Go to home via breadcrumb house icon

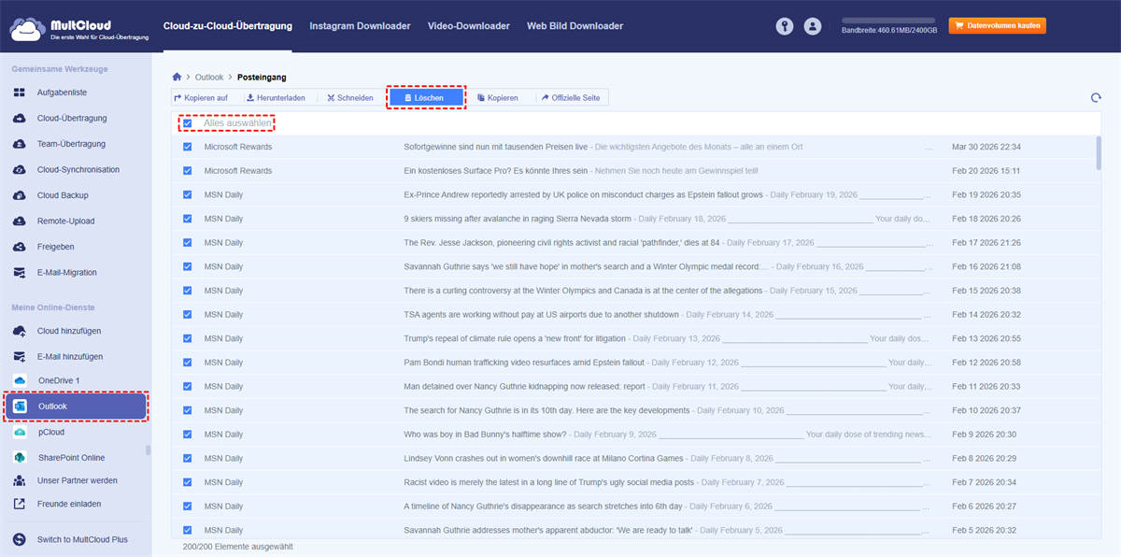pos(177,77)
